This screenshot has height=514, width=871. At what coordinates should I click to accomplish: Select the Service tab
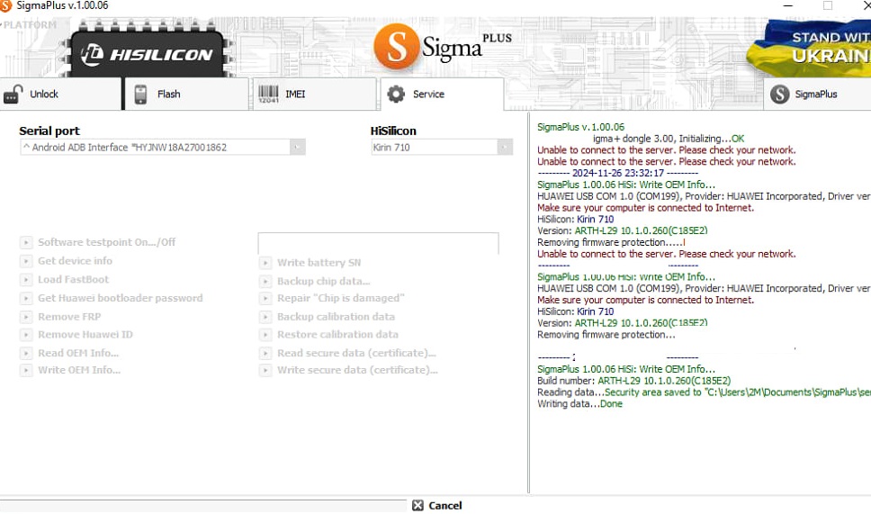pos(442,94)
